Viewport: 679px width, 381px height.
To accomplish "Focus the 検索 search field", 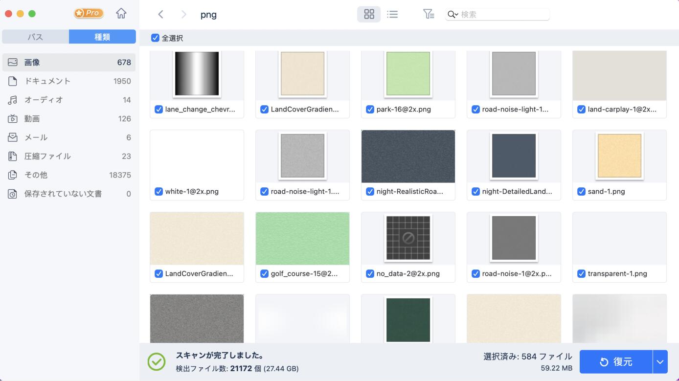I will (x=504, y=14).
